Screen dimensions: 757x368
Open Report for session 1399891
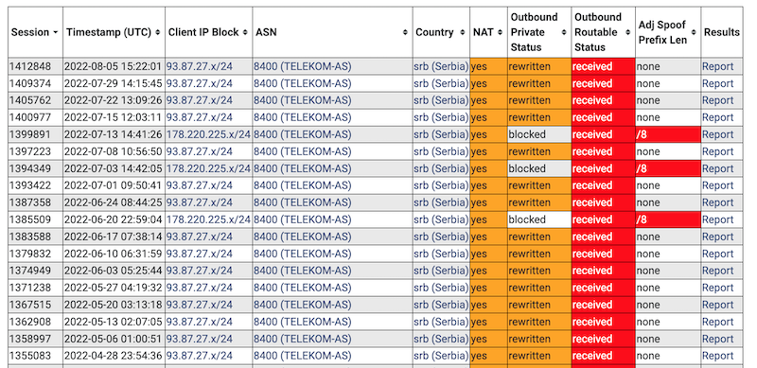tap(717, 134)
